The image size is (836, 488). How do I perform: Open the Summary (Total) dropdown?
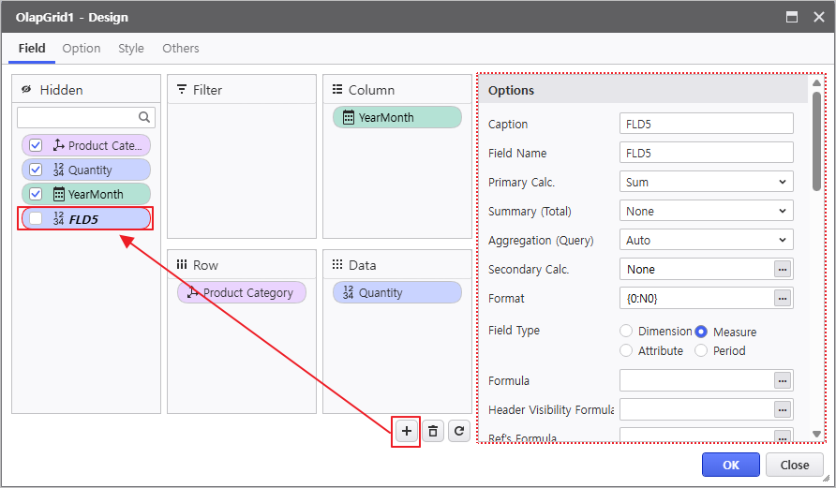pos(706,211)
